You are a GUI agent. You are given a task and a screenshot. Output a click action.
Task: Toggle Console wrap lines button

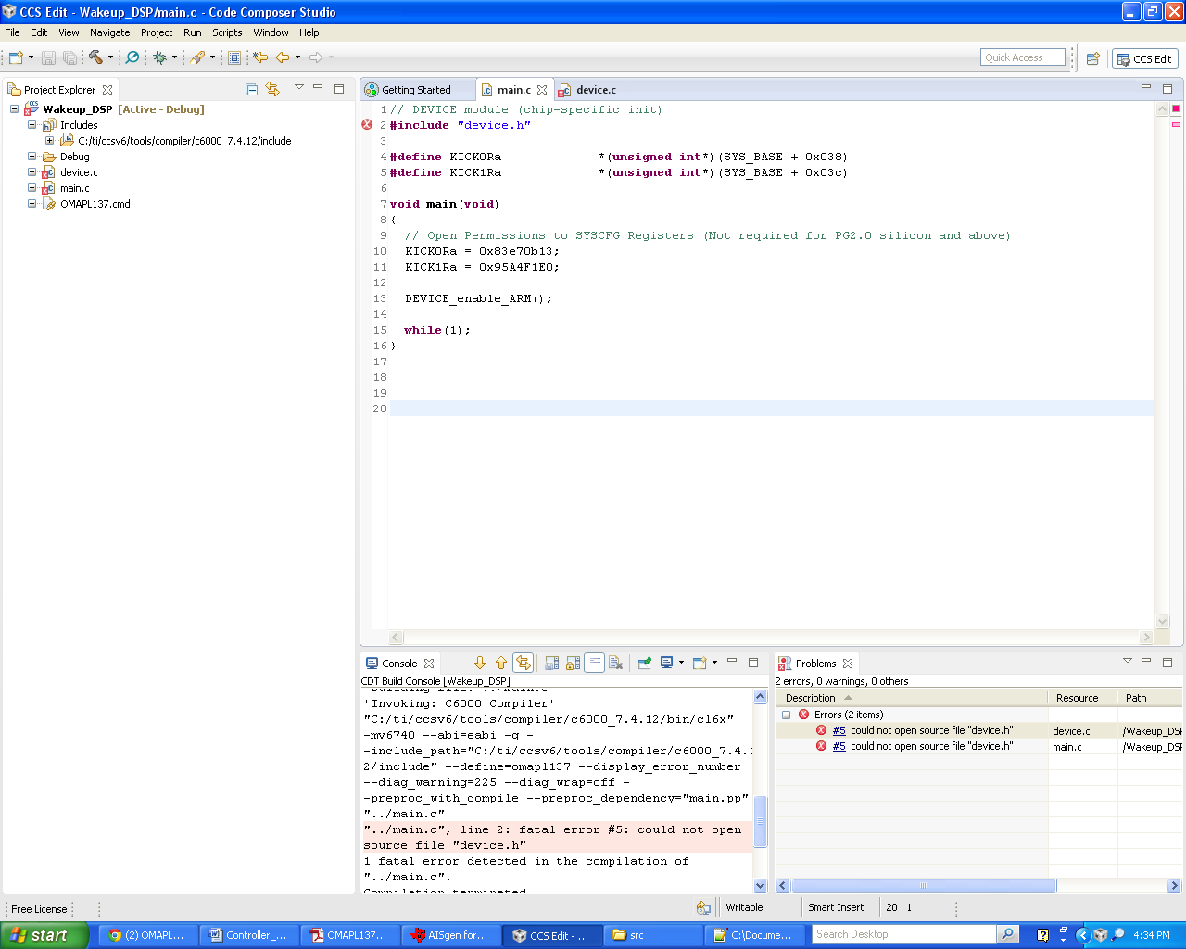click(x=524, y=663)
